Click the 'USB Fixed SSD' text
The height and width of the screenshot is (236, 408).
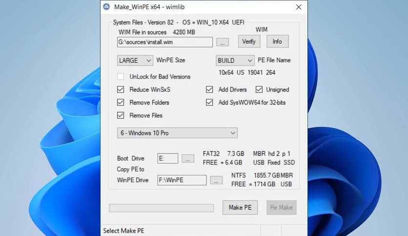(274, 162)
